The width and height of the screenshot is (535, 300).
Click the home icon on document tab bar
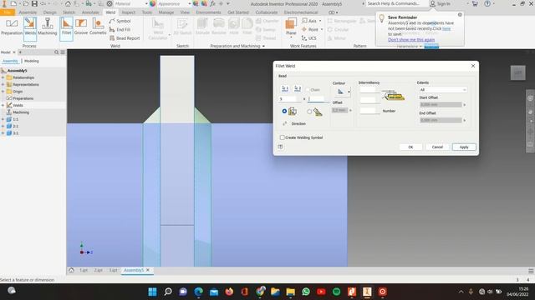[71, 270]
